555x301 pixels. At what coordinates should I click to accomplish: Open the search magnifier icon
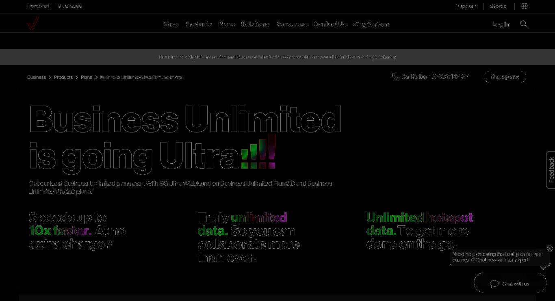pos(524,24)
